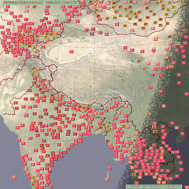
Task: Click the yellow-orange 19 temperature label
Action: (45, 37)
